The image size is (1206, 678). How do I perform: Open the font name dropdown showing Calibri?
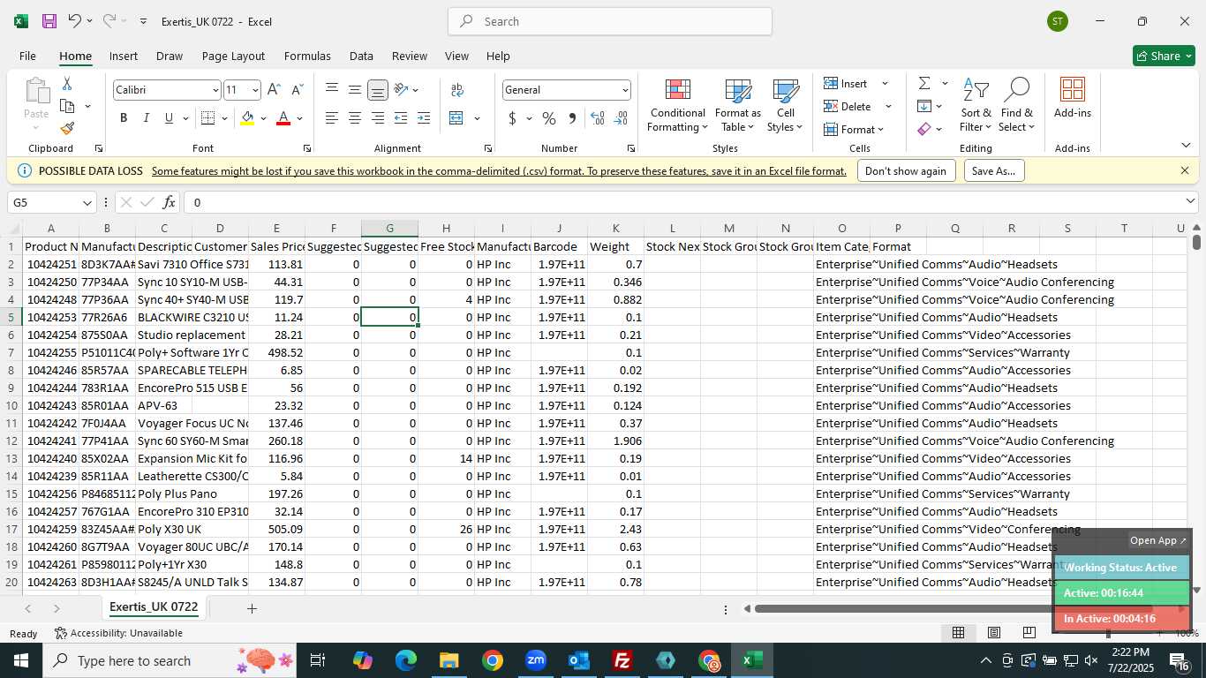point(215,90)
